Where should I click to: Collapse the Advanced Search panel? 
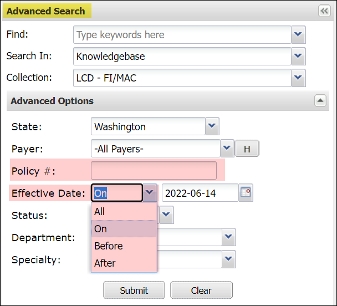[323, 11]
